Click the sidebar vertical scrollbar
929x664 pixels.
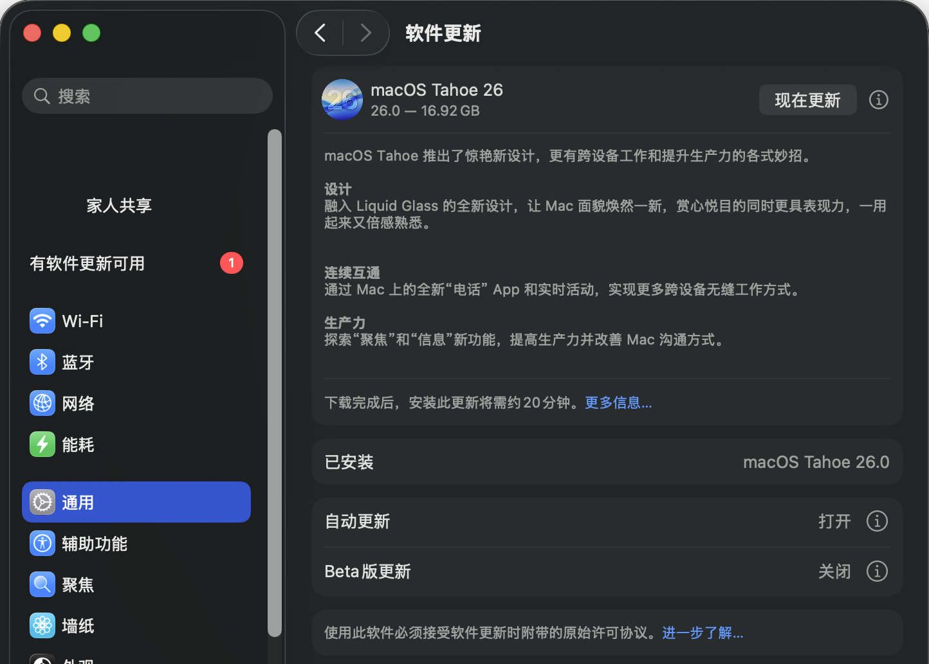tap(275, 382)
